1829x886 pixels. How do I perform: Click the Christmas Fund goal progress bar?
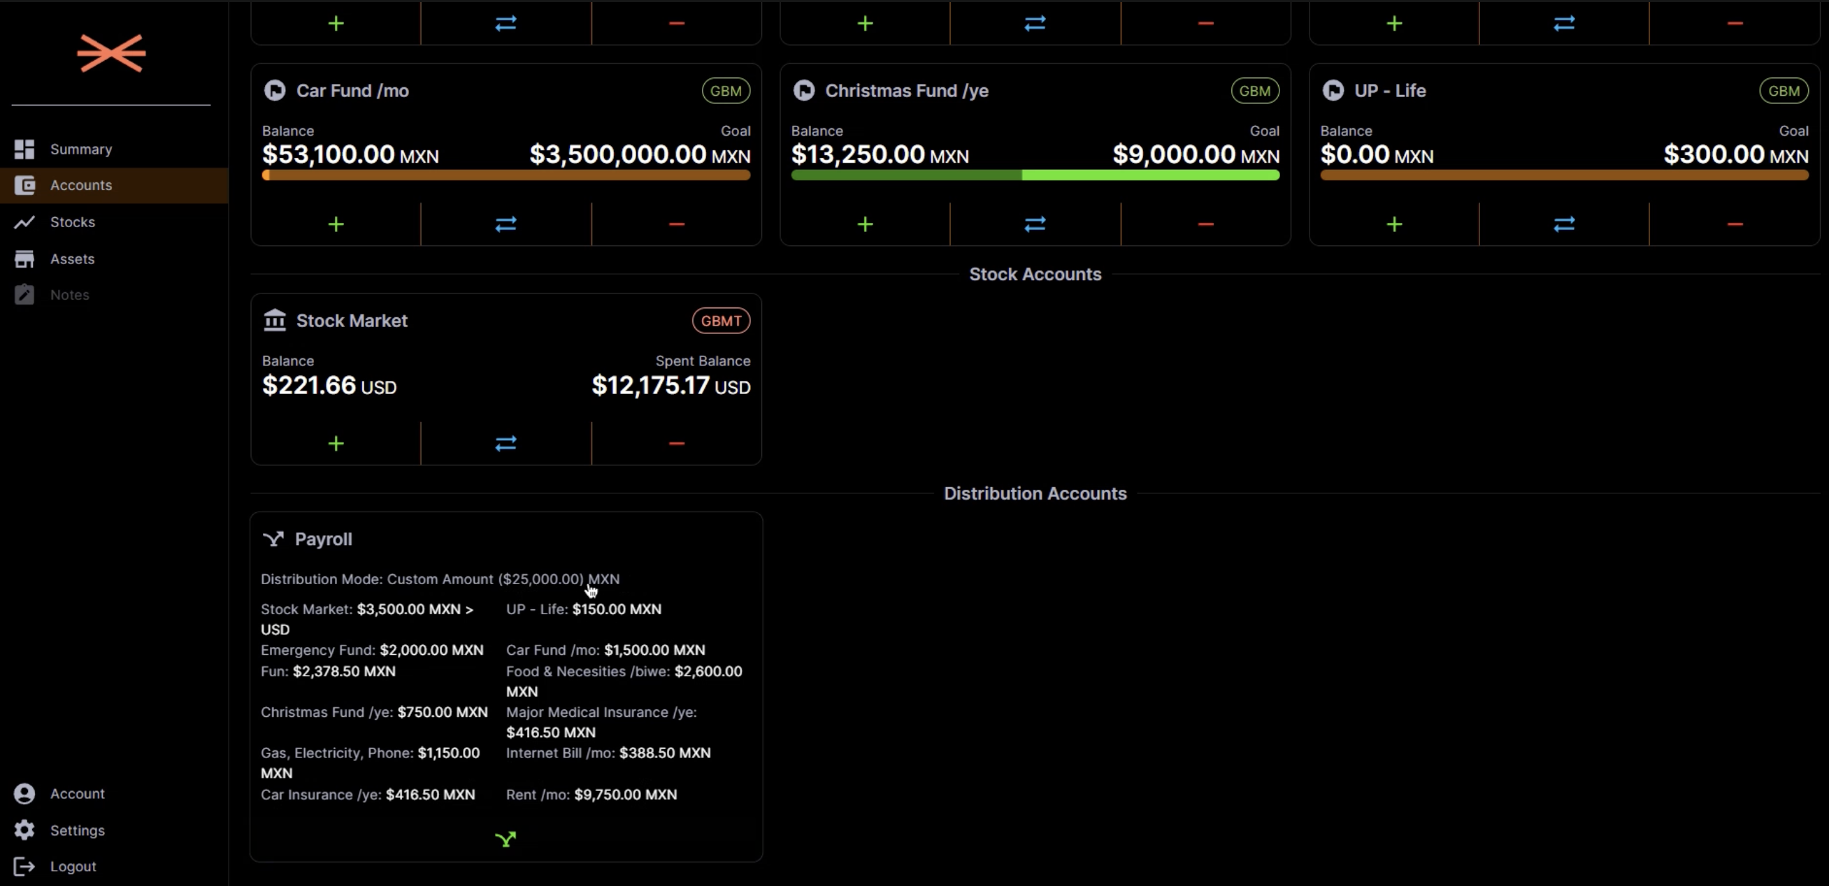tap(1034, 175)
